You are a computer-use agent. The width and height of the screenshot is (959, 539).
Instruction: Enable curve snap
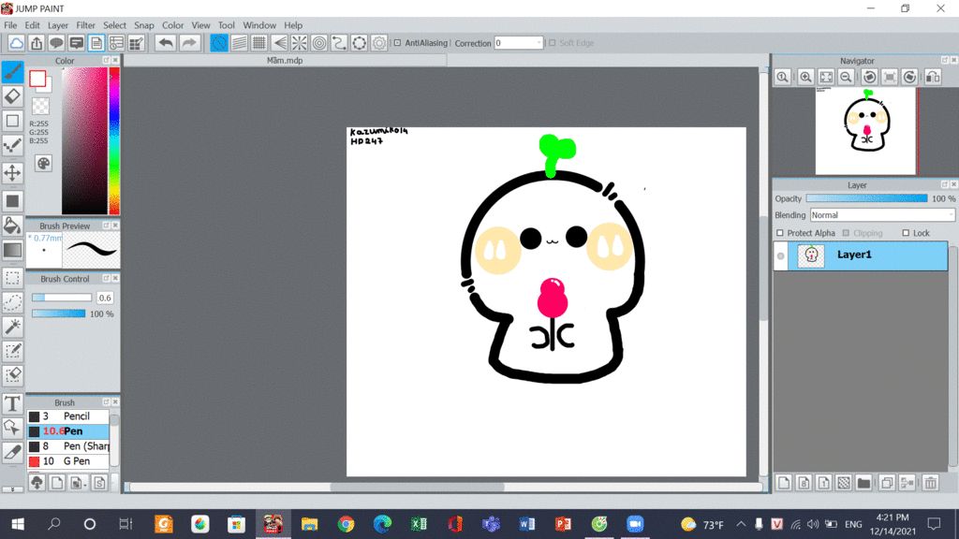[339, 43]
